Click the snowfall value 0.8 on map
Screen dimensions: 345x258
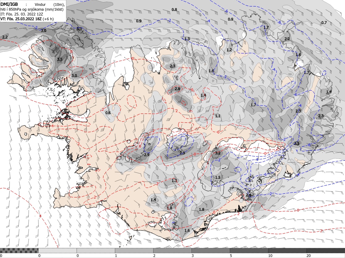pos(174,10)
